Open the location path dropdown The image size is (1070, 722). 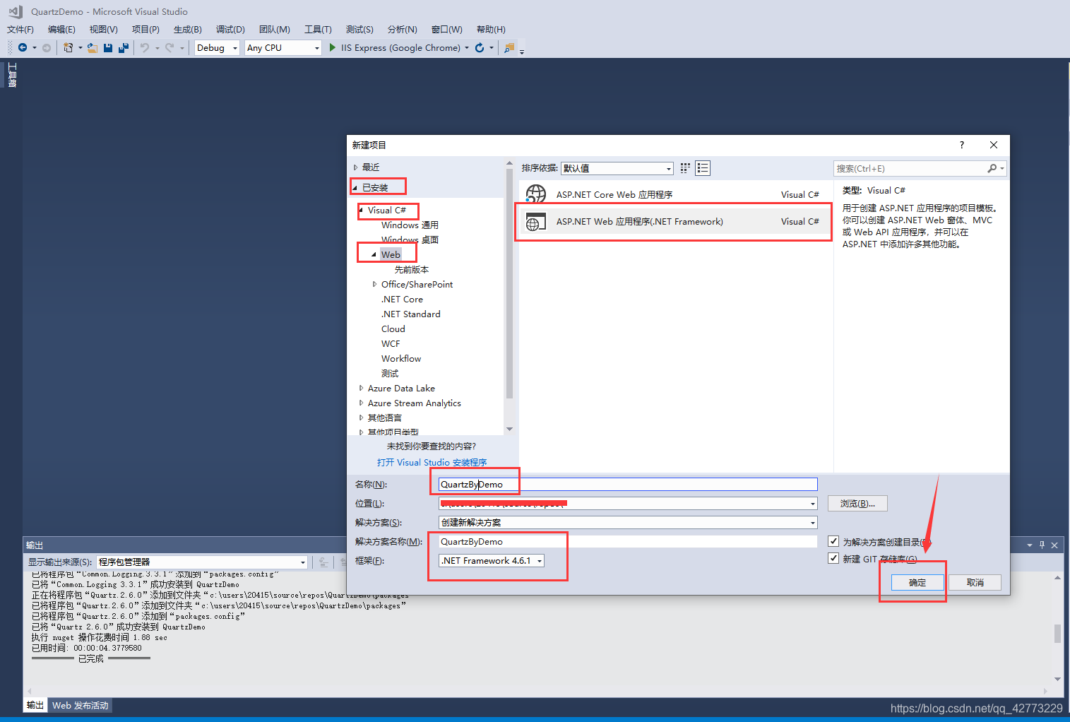(x=813, y=504)
